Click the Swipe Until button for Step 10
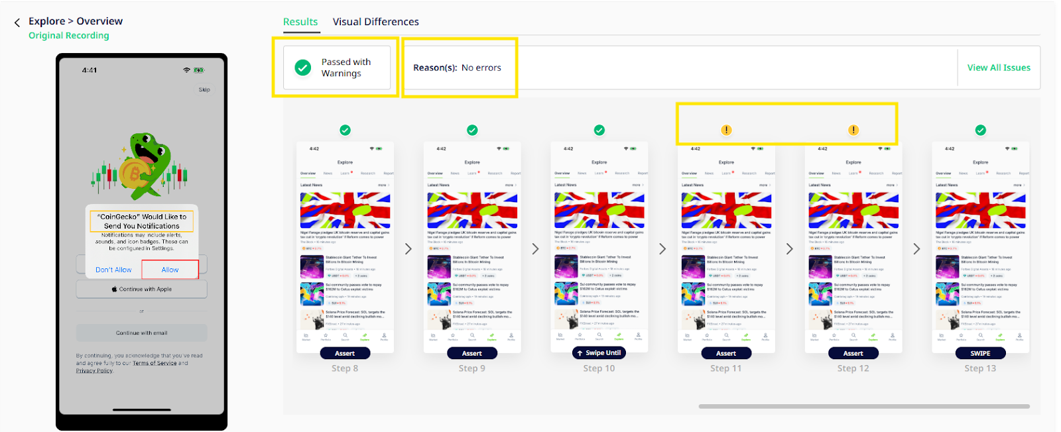This screenshot has height=432, width=1061. click(599, 352)
